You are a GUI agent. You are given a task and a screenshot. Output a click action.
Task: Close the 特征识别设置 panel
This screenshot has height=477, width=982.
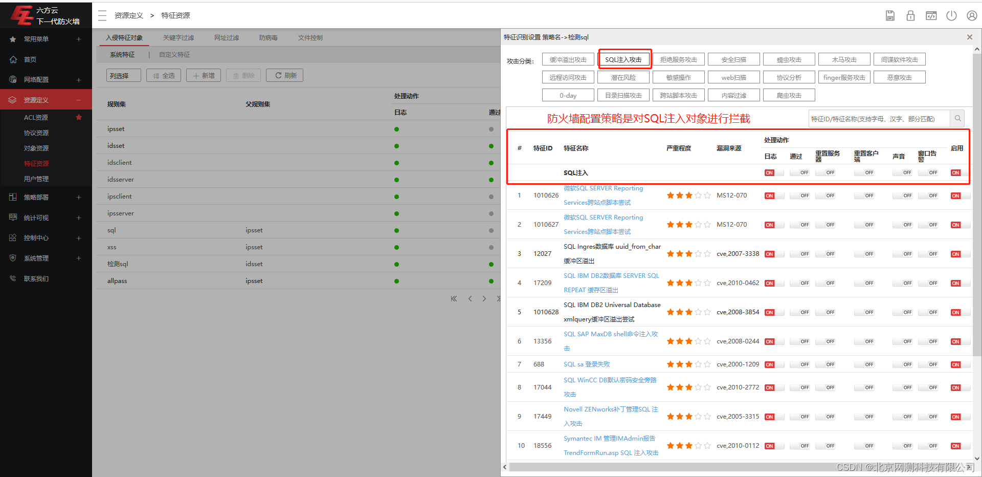click(x=969, y=37)
